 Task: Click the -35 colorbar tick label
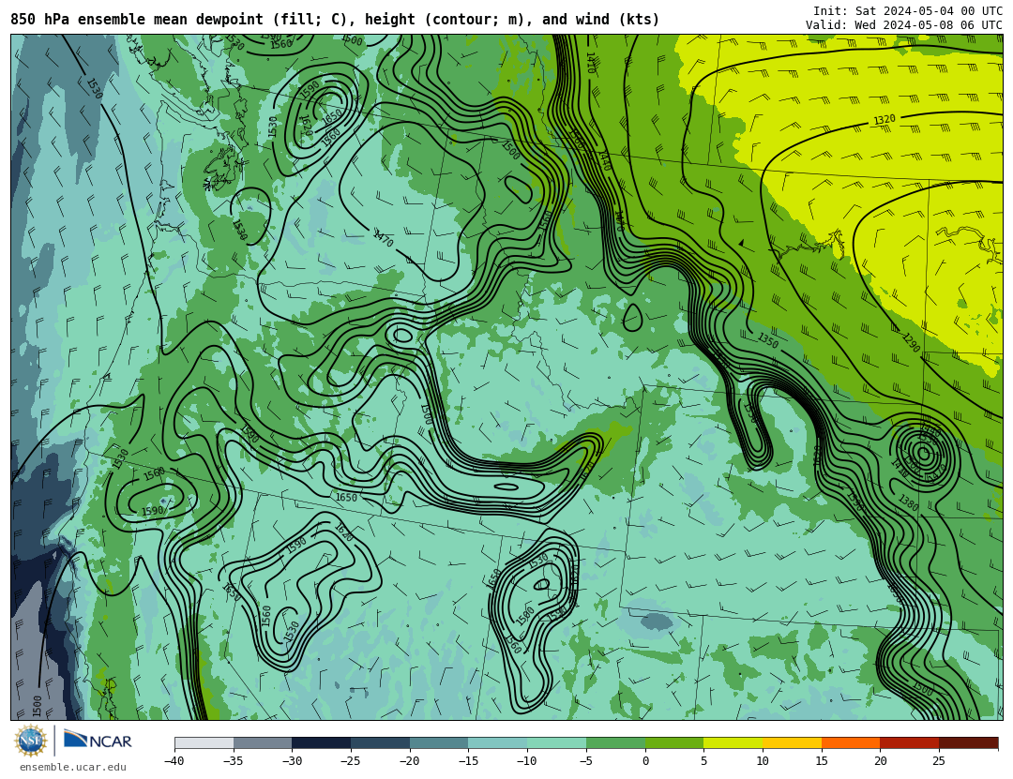point(233,761)
